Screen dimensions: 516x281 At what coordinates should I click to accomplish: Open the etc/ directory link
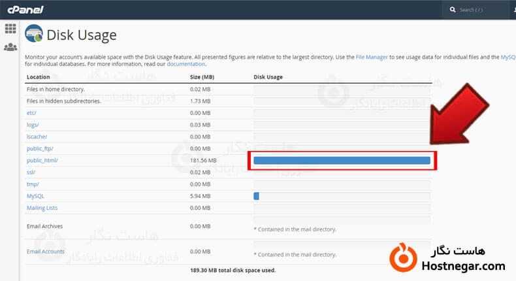pos(31,113)
